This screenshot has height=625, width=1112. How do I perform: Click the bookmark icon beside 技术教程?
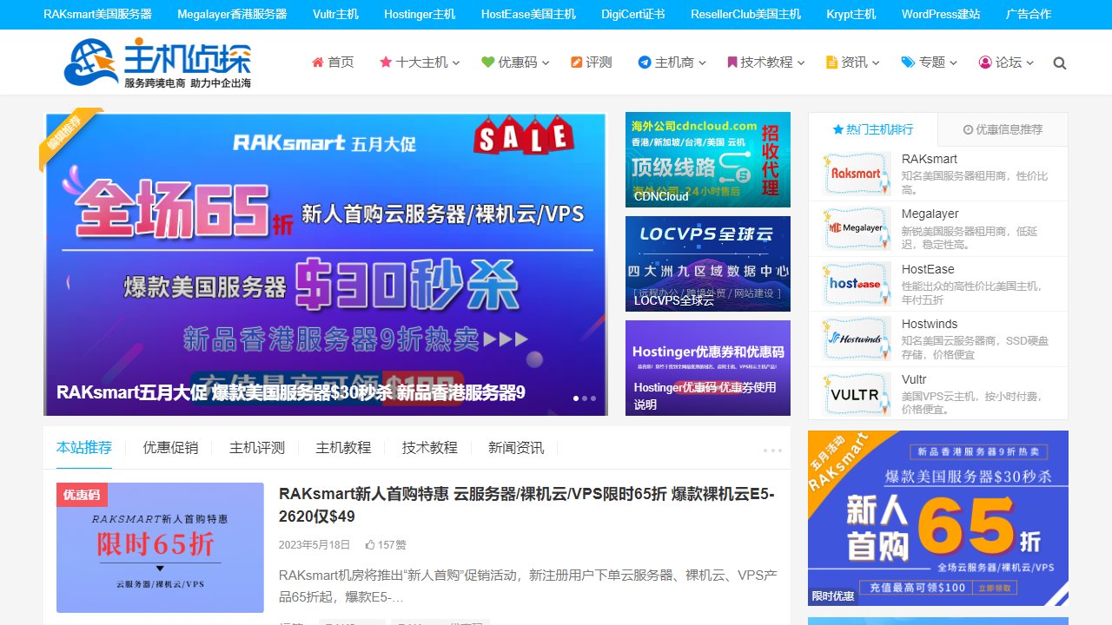[732, 62]
